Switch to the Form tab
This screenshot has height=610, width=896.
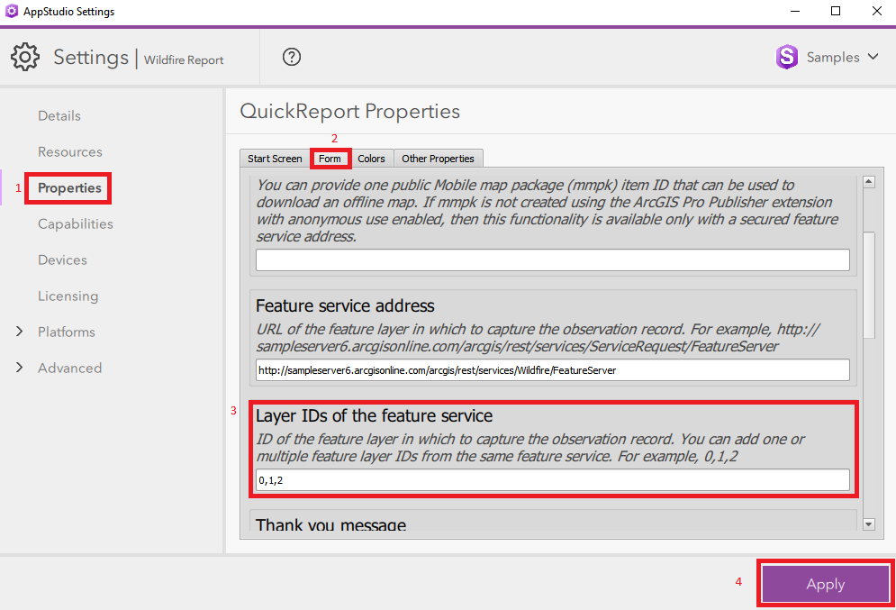point(330,159)
